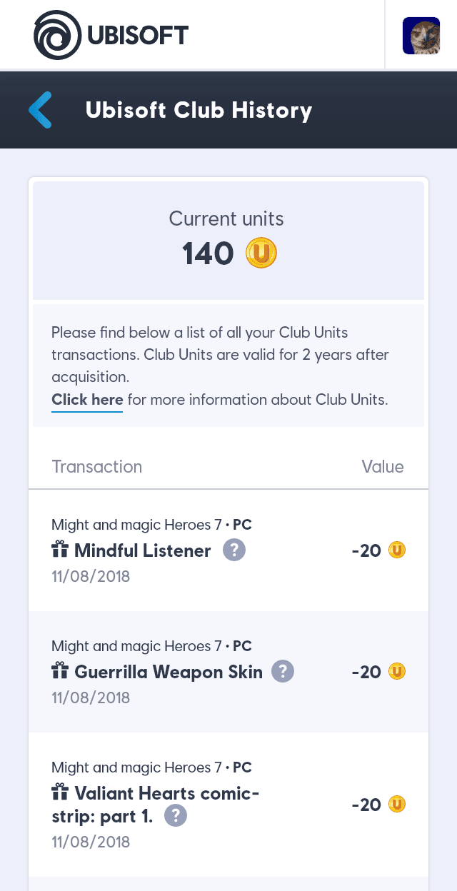Open the 'Click here' Club Units link

[x=87, y=400]
